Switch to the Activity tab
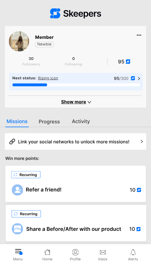 (81, 121)
